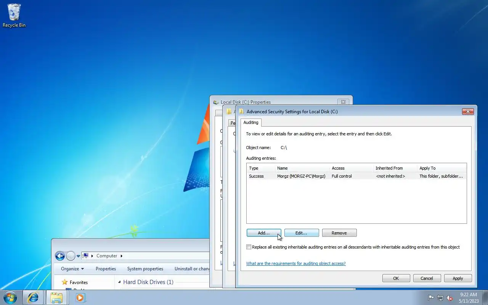Click the Edit... button

[301, 233]
